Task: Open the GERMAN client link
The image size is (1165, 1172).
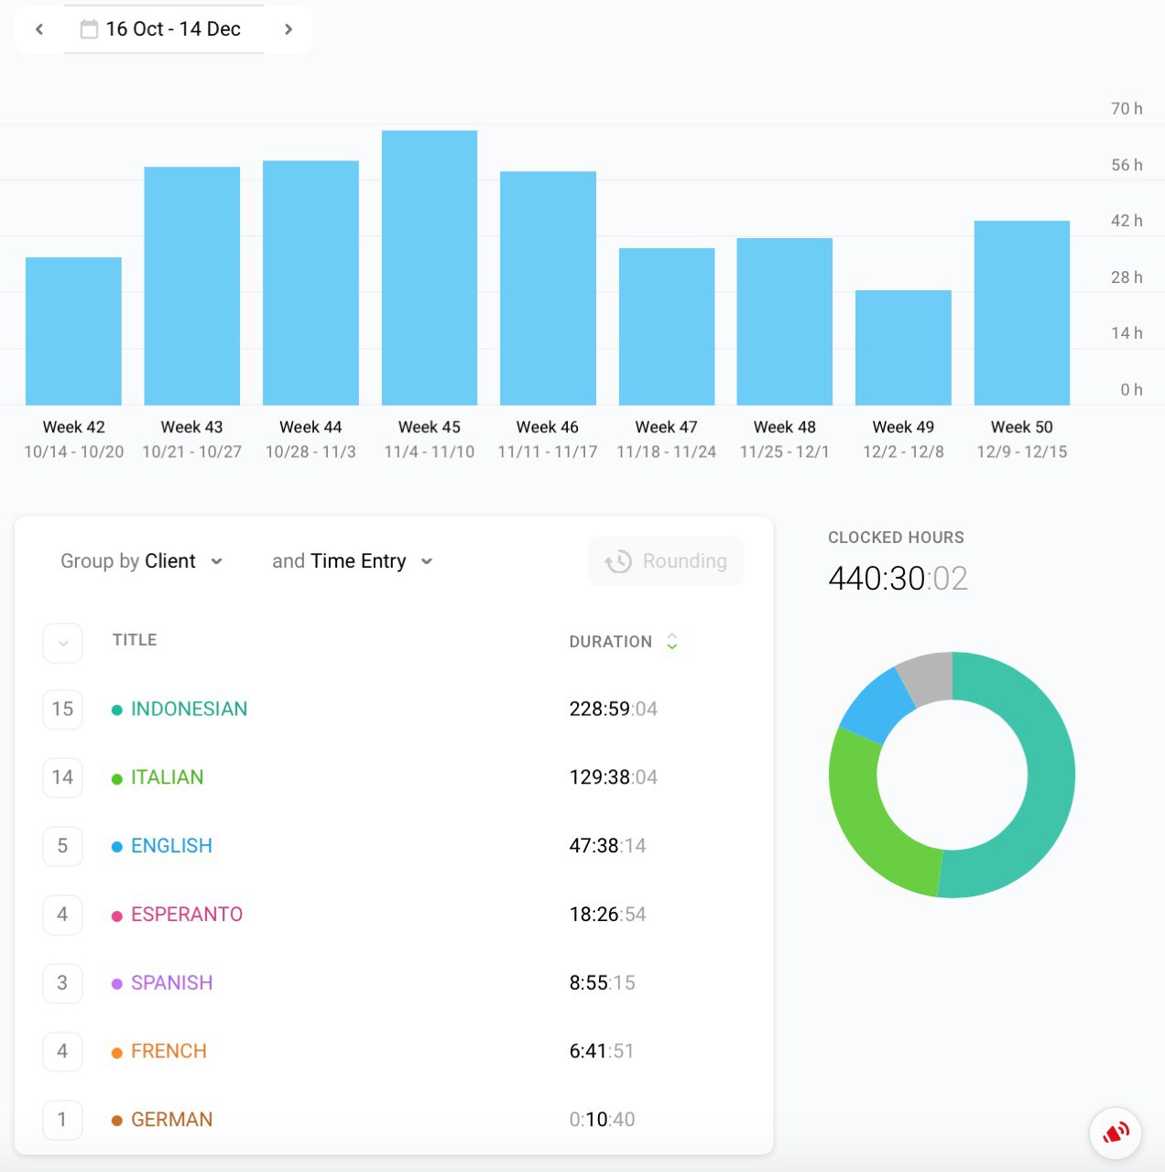Action: pyautogui.click(x=171, y=1119)
